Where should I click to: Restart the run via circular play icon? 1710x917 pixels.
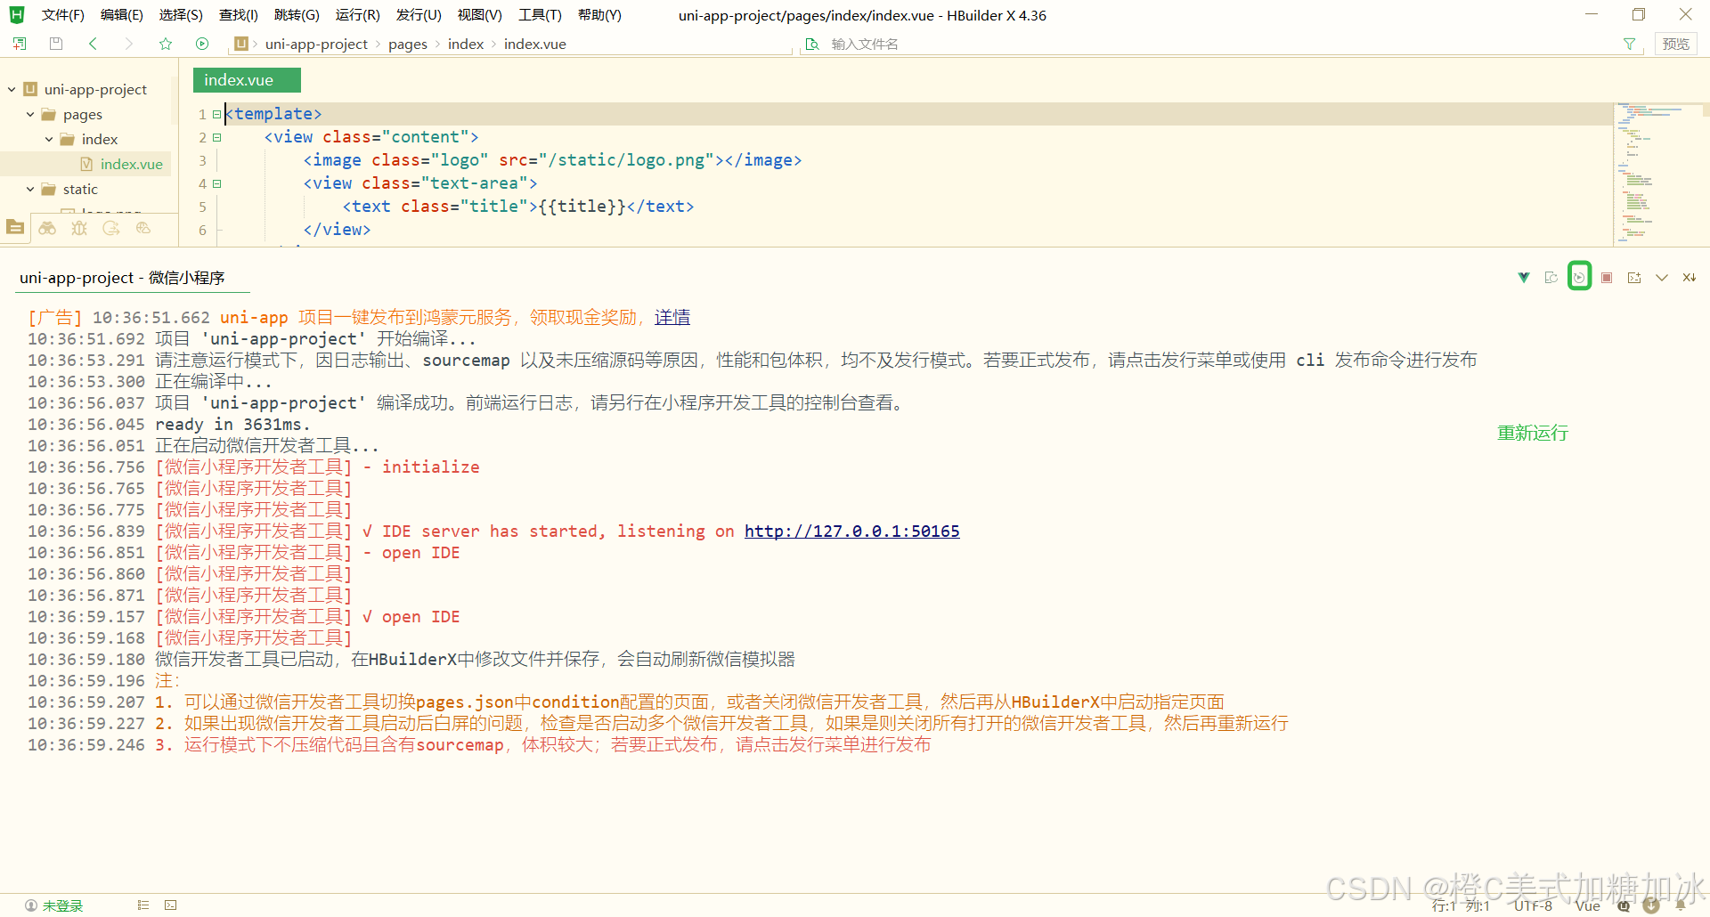(x=1579, y=277)
